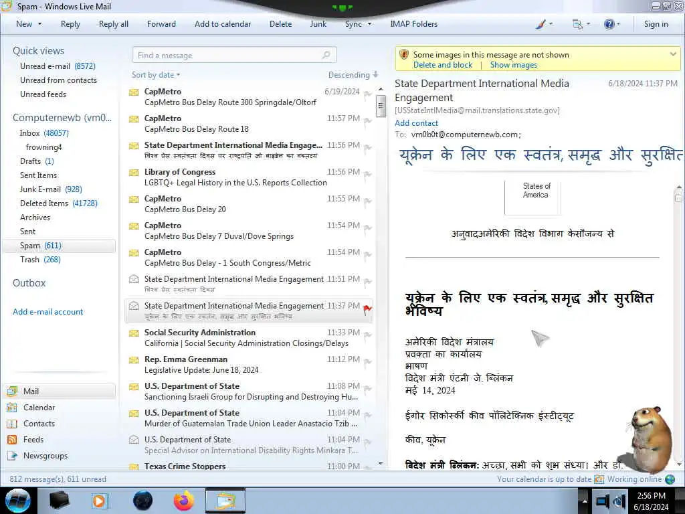Click the search magnifier icon in Find box
685x514 pixels.
coord(326,55)
